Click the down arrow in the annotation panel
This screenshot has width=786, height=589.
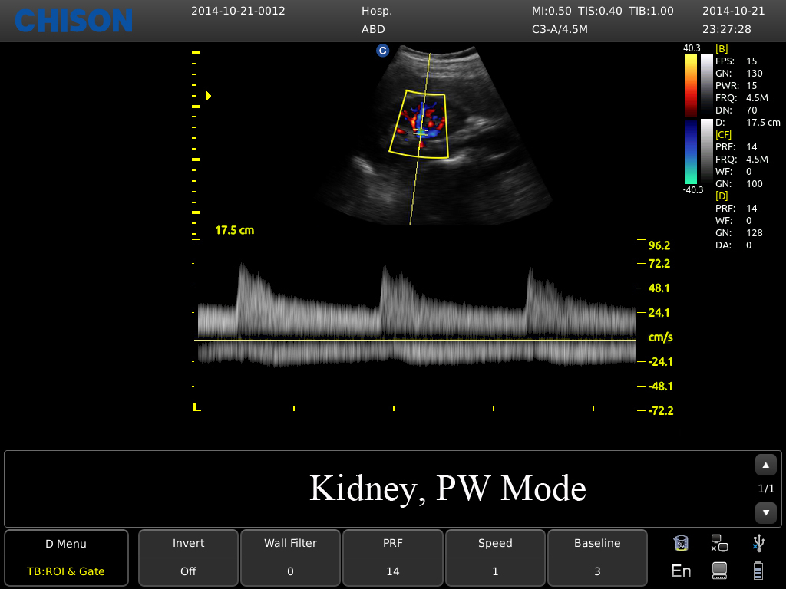coord(766,512)
